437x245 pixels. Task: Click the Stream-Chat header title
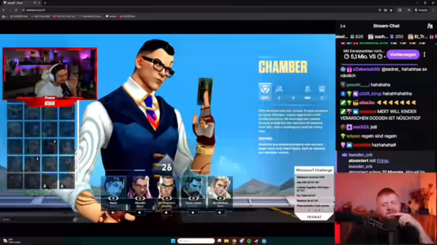click(x=386, y=26)
